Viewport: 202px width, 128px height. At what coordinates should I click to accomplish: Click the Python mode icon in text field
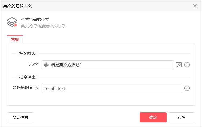(46, 65)
